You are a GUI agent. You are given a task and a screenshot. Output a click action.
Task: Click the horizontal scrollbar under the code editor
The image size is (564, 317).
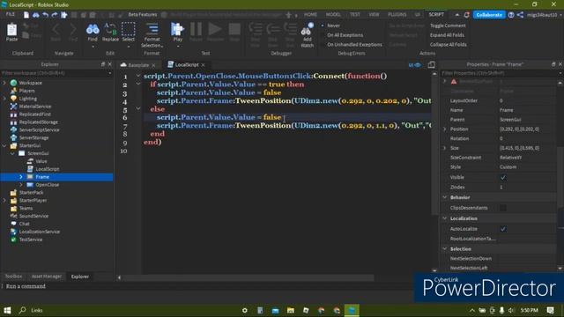(249, 277)
